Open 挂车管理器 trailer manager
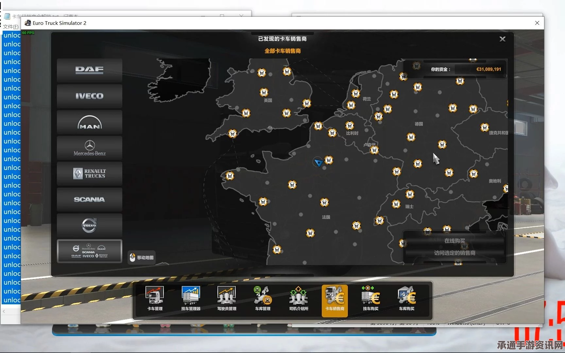 (191, 299)
